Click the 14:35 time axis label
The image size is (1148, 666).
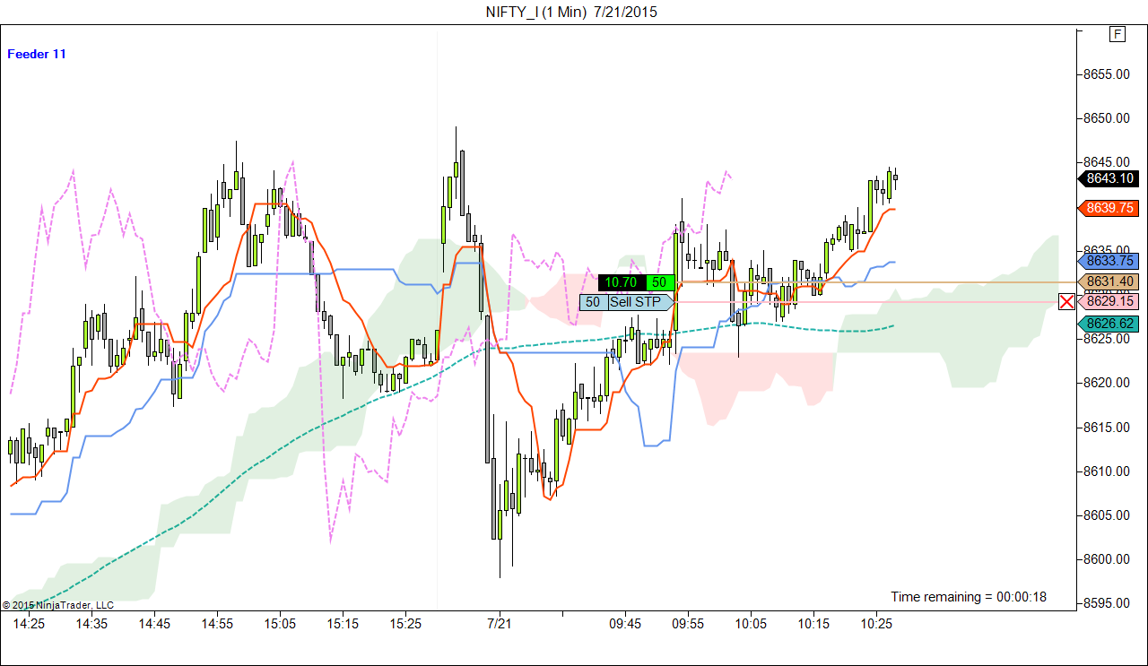[91, 623]
